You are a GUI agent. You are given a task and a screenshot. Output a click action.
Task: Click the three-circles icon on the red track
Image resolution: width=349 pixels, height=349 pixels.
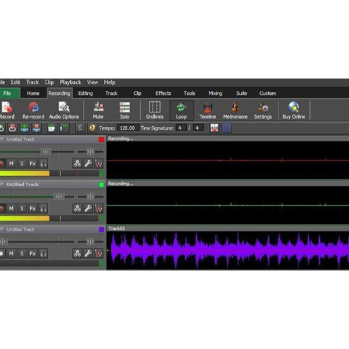pyautogui.click(x=77, y=163)
